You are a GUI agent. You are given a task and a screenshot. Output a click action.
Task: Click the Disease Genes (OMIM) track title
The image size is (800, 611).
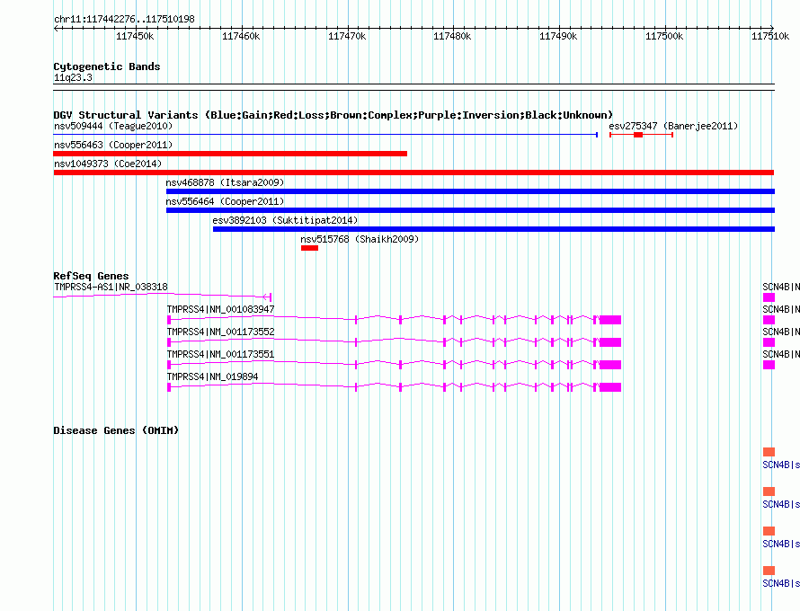coord(116,429)
